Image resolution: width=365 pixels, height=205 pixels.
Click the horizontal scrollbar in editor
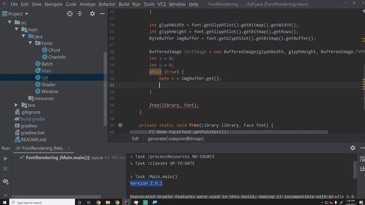coord(228,132)
